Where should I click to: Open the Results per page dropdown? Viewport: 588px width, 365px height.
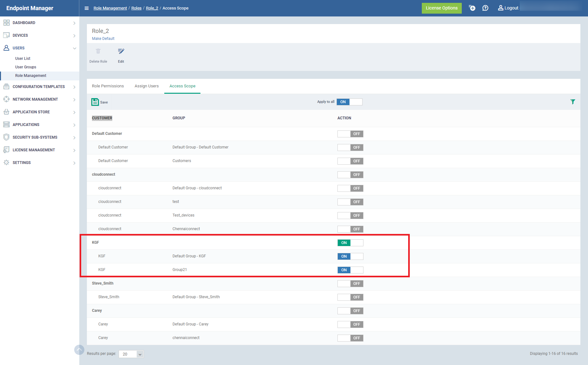[x=131, y=354]
